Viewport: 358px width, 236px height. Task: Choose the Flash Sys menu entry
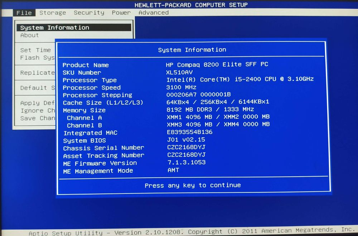click(38, 58)
